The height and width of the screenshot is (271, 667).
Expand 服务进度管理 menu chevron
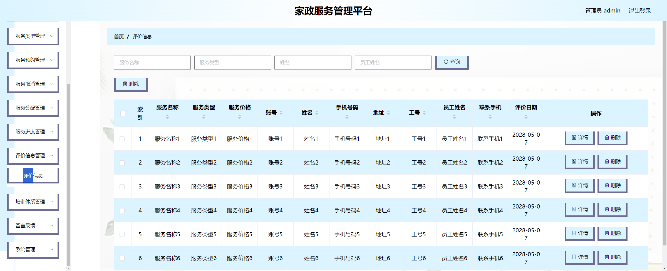[52, 132]
